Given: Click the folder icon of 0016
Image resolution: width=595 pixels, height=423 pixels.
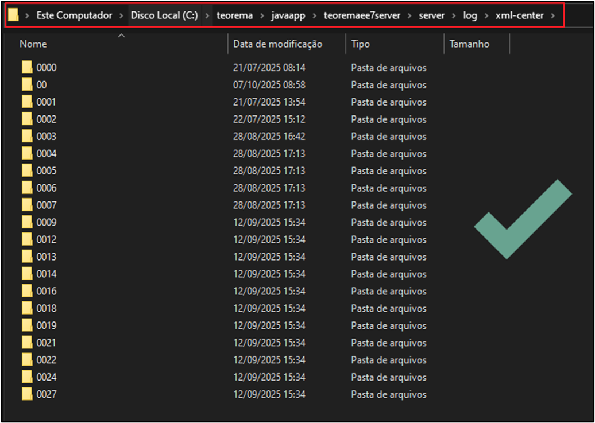Looking at the screenshot, I should [27, 291].
